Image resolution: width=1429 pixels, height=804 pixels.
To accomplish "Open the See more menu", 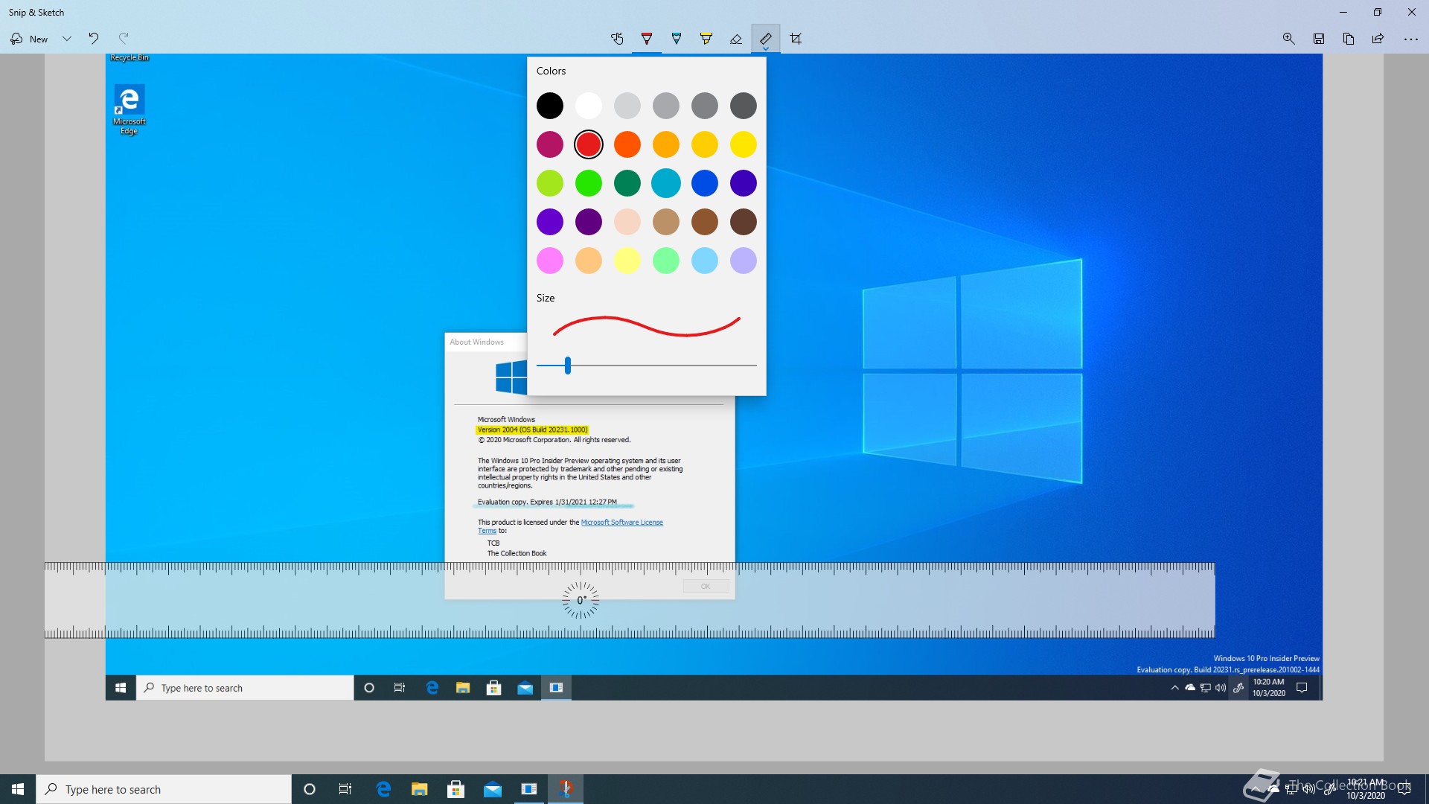I will [x=1411, y=39].
